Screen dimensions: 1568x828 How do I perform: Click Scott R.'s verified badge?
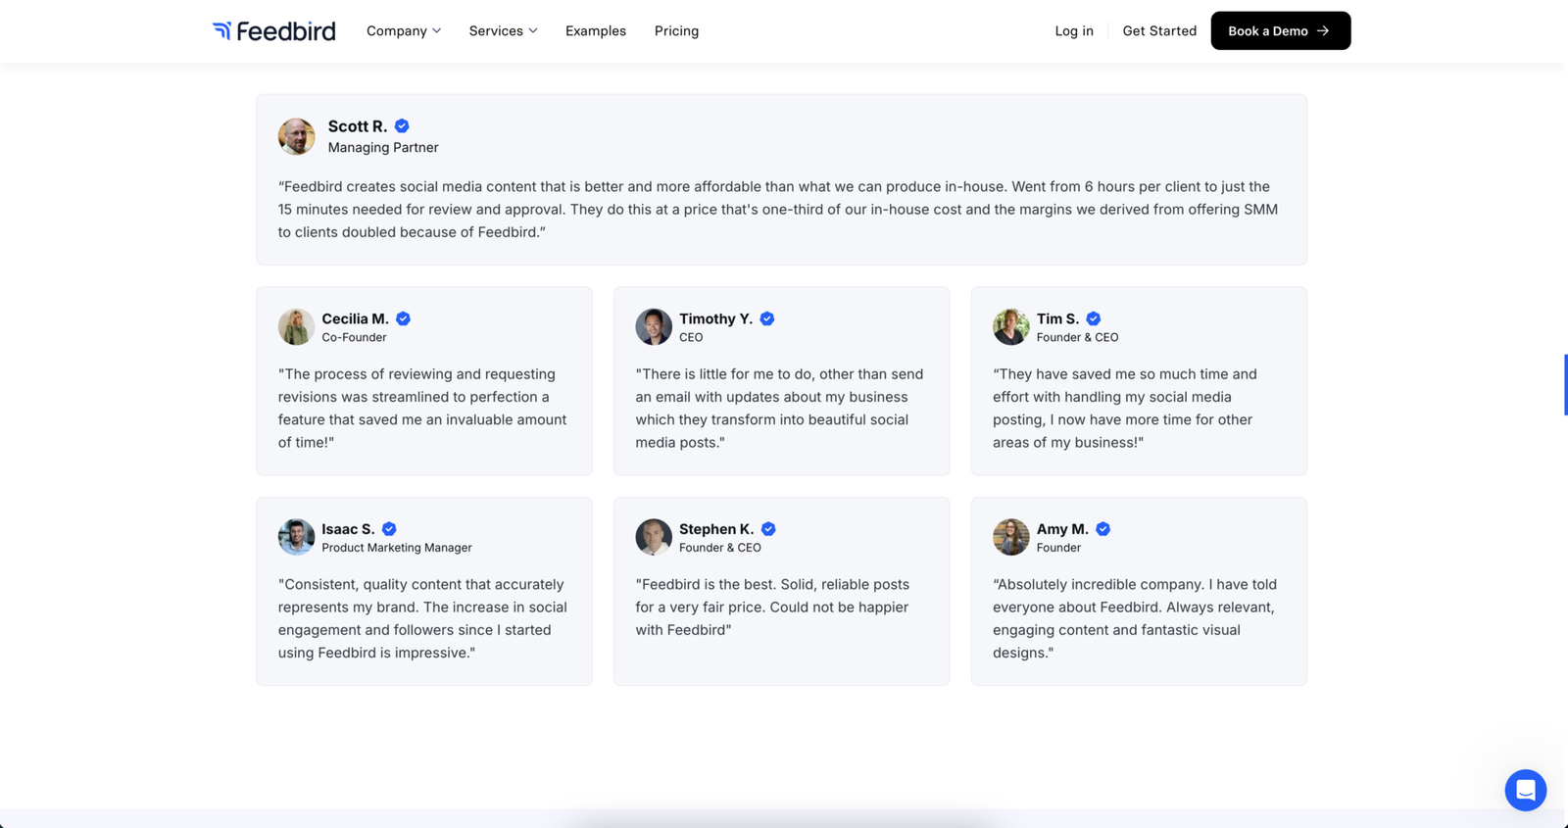(402, 126)
